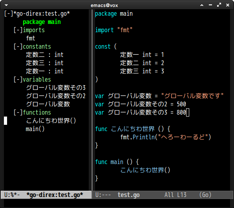This screenshot has width=234, height=208.
Task: Maximize the emacs@vox window
Action: 219,5
